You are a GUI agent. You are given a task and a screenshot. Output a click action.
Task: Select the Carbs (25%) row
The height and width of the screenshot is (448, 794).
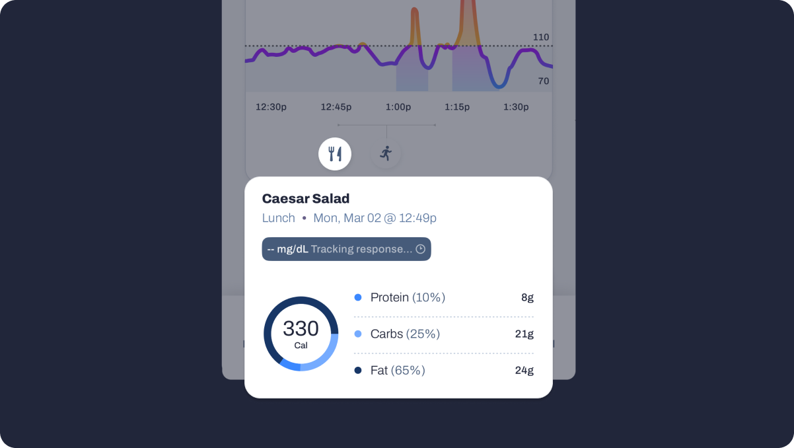coord(444,334)
